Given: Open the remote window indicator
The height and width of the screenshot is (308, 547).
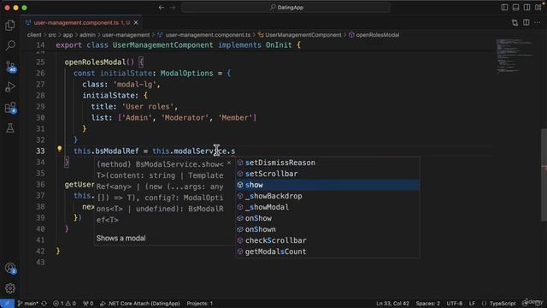Looking at the screenshot, I should 7,304.
